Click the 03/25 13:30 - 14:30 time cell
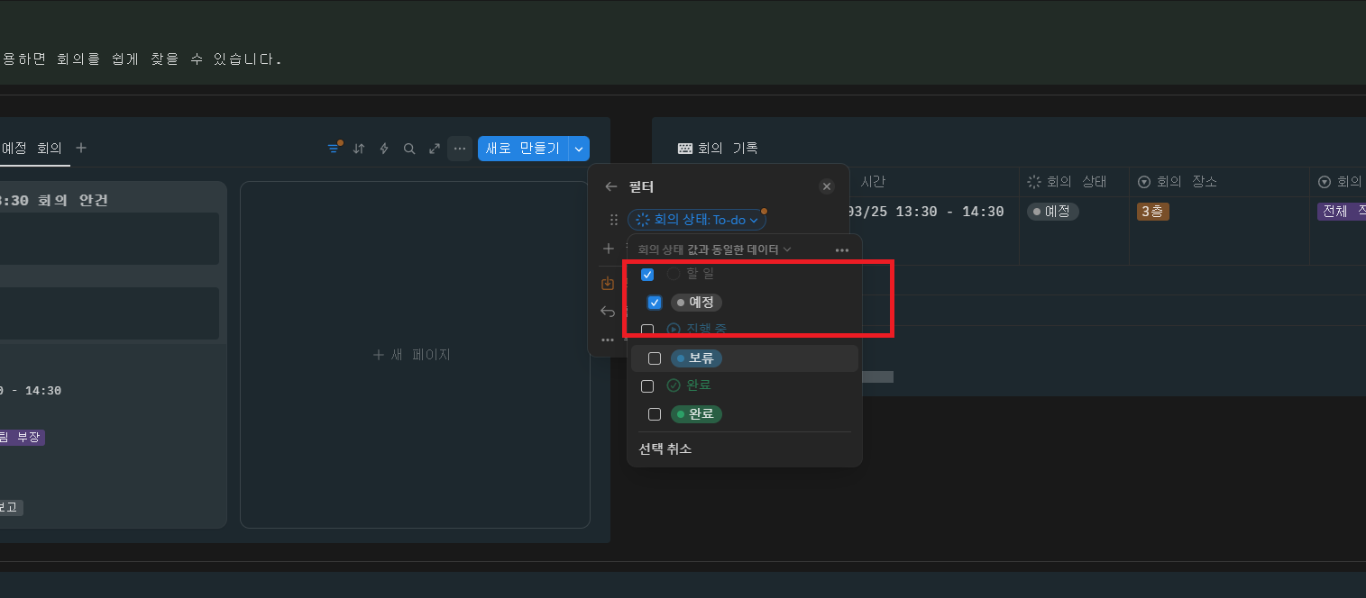Viewport: 1366px width, 598px height. click(x=925, y=212)
